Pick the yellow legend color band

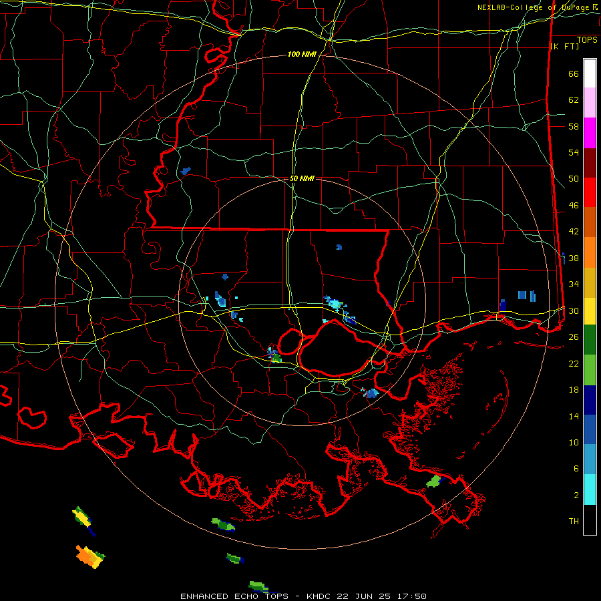click(x=590, y=311)
